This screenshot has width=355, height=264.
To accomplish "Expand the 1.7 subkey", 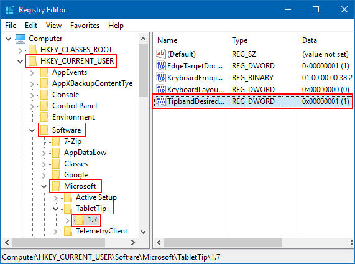I will pyautogui.click(x=67, y=220).
